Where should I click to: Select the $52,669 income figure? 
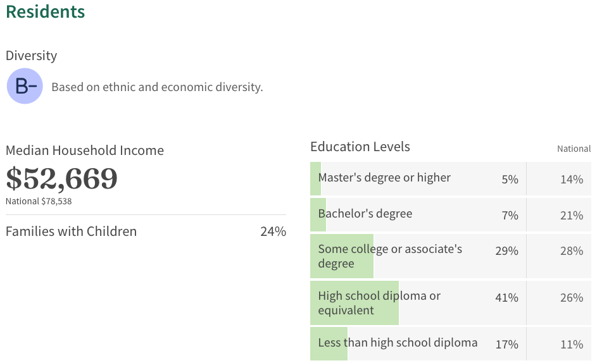(61, 178)
